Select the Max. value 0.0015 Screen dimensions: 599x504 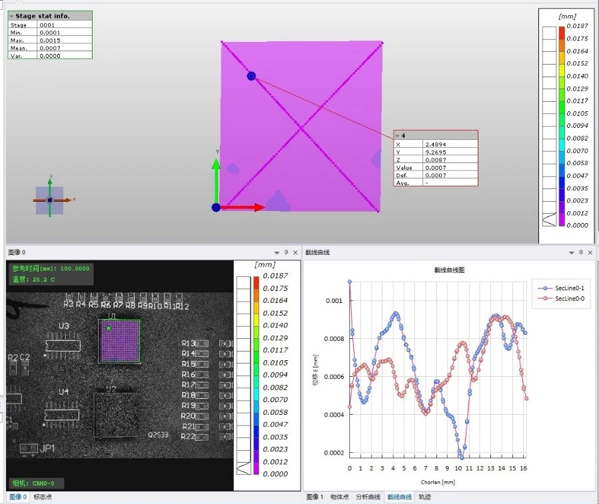click(50, 41)
